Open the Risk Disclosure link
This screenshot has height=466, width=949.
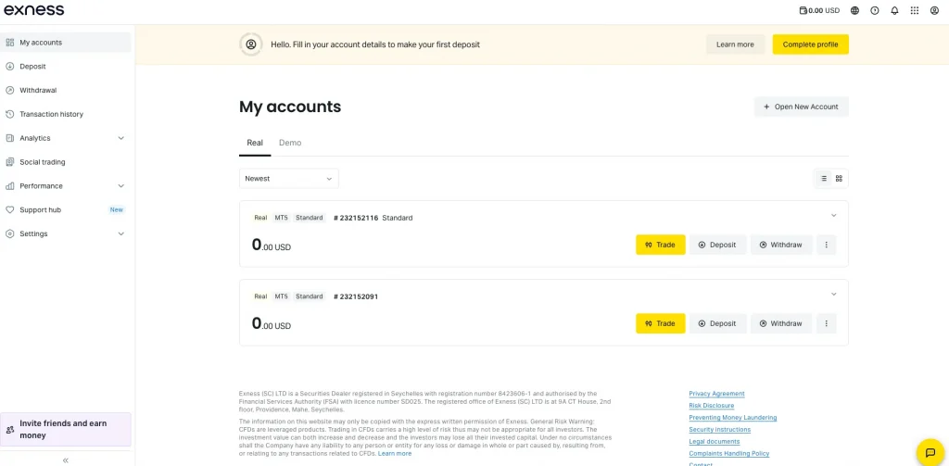pyautogui.click(x=711, y=406)
